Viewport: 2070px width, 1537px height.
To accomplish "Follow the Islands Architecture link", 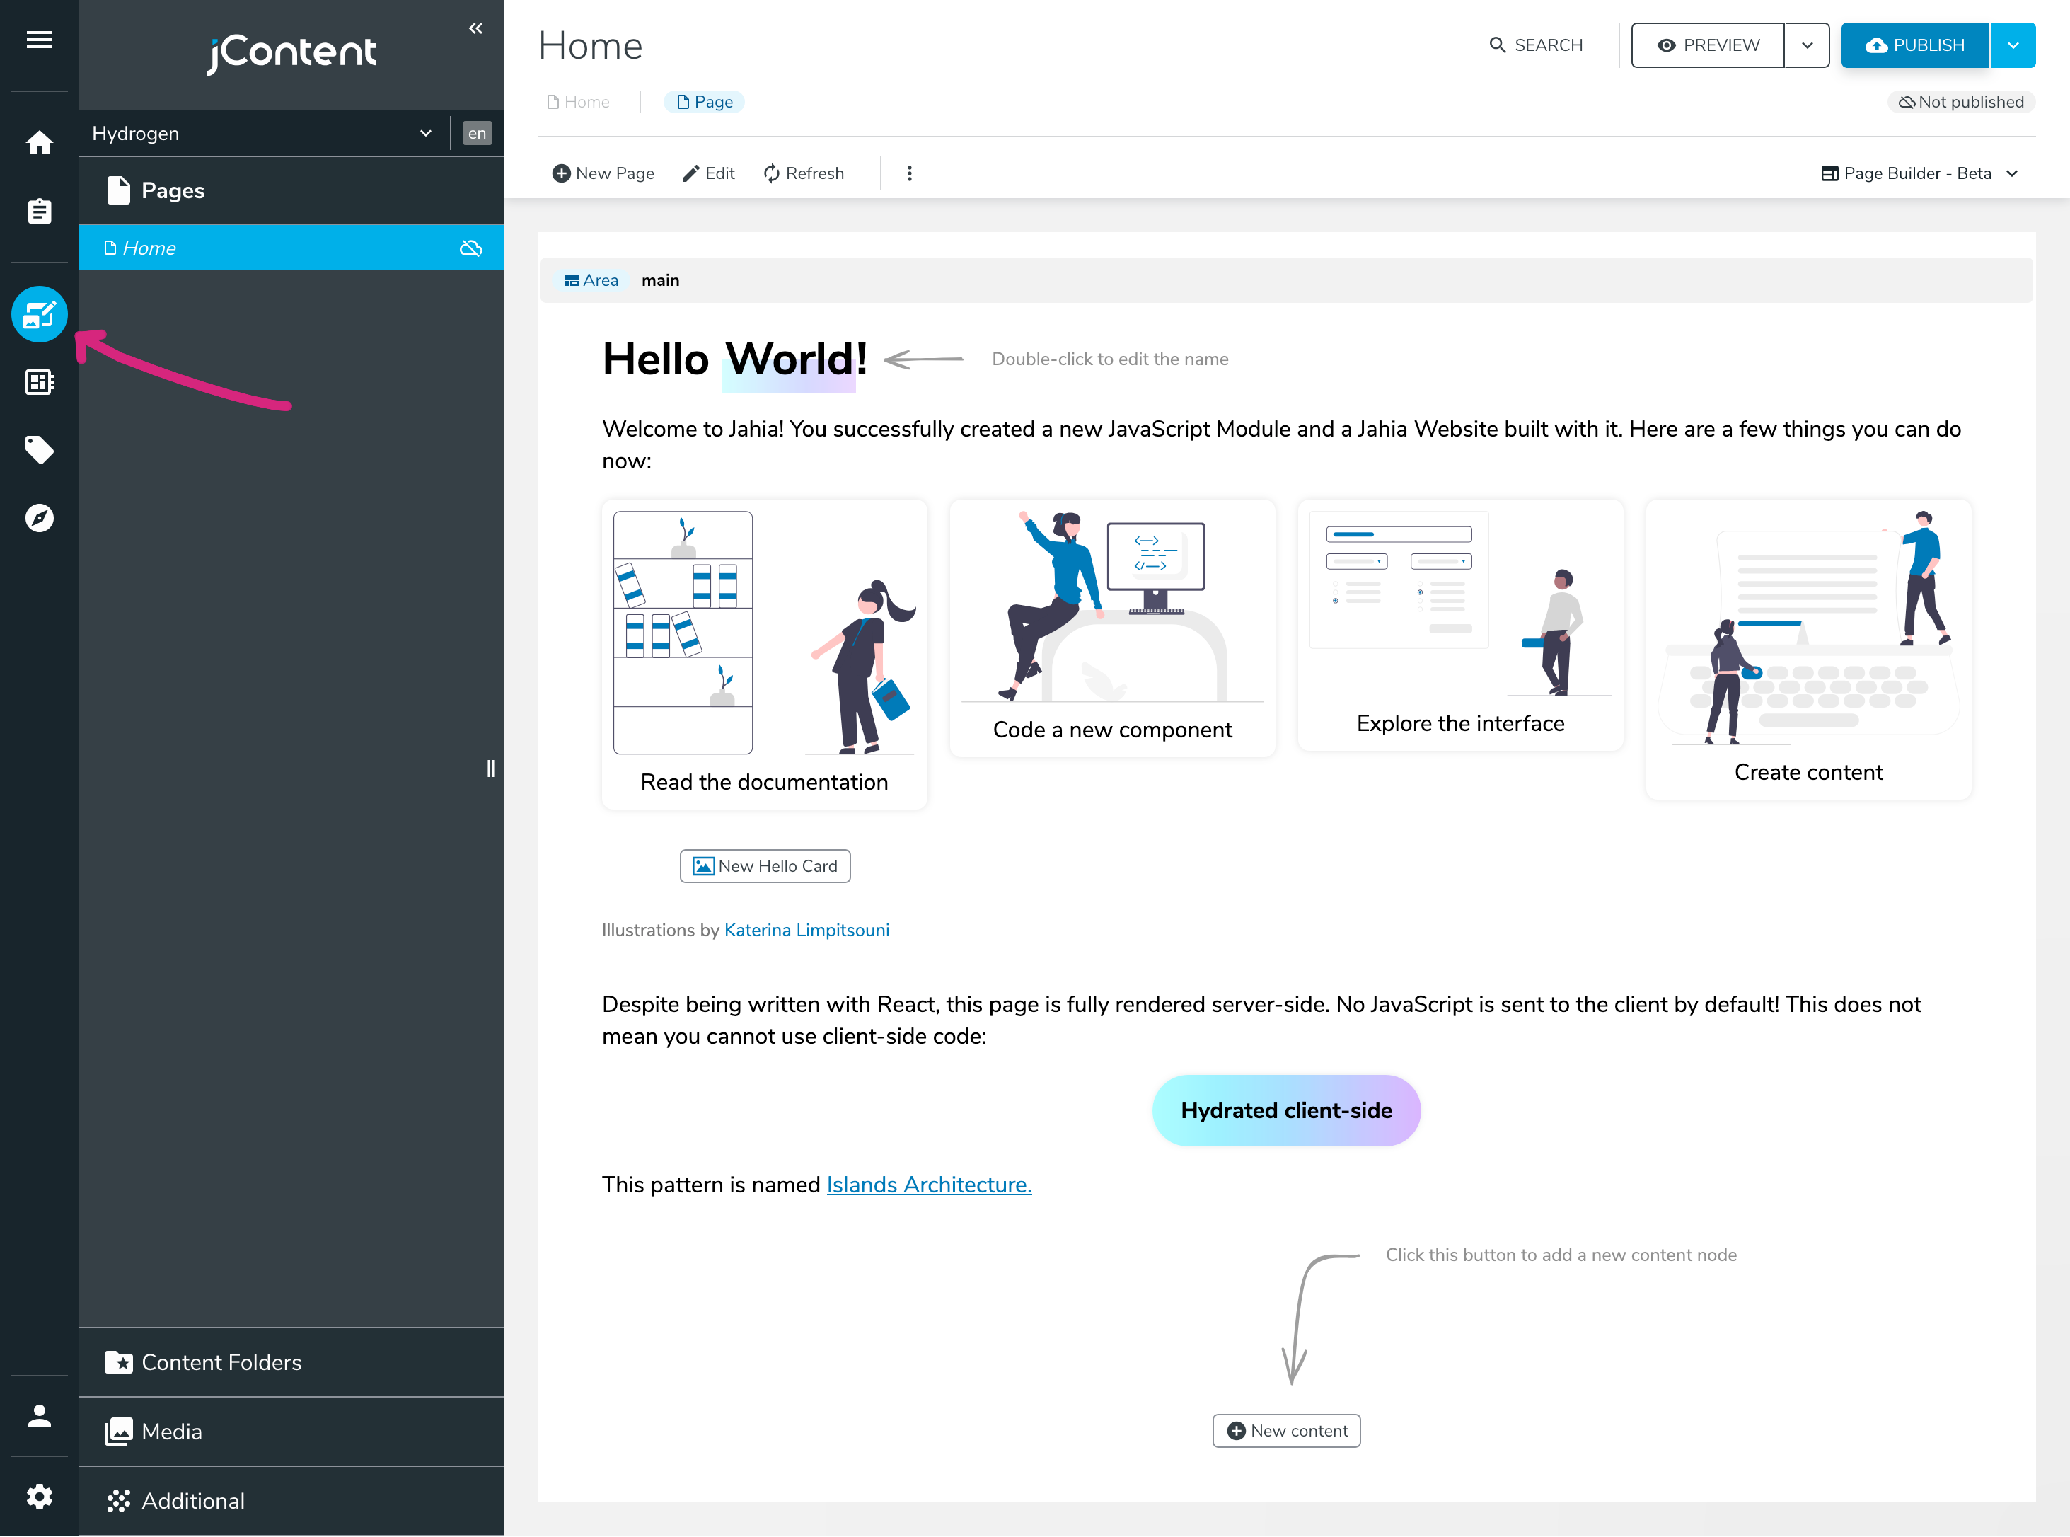I will [x=928, y=1185].
